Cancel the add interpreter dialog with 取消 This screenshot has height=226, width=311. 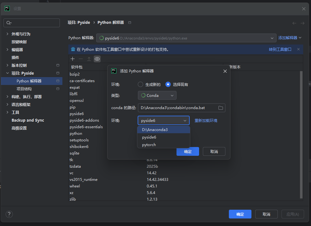coord(214,151)
